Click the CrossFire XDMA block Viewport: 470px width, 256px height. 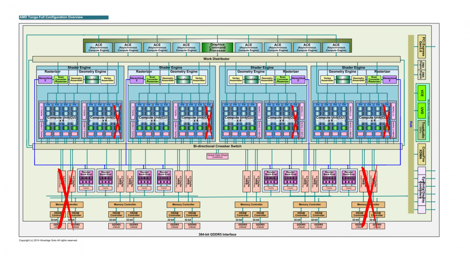pos(422,154)
